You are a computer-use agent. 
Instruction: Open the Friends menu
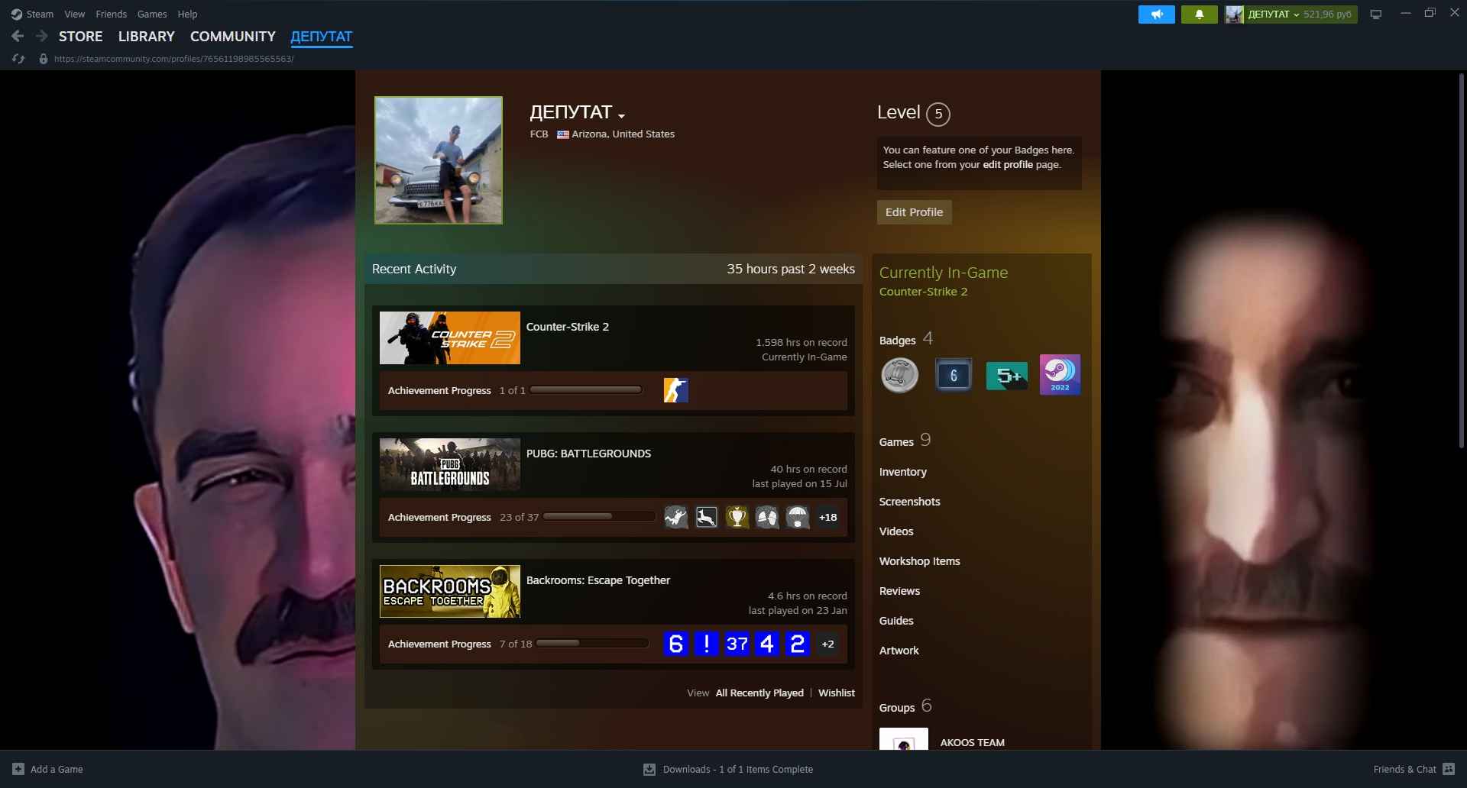tap(112, 15)
